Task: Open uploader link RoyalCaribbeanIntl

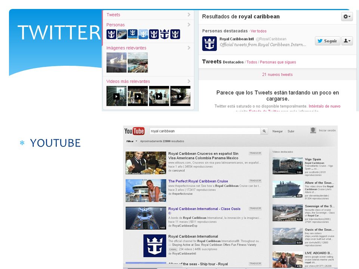Action: [x=184, y=253]
